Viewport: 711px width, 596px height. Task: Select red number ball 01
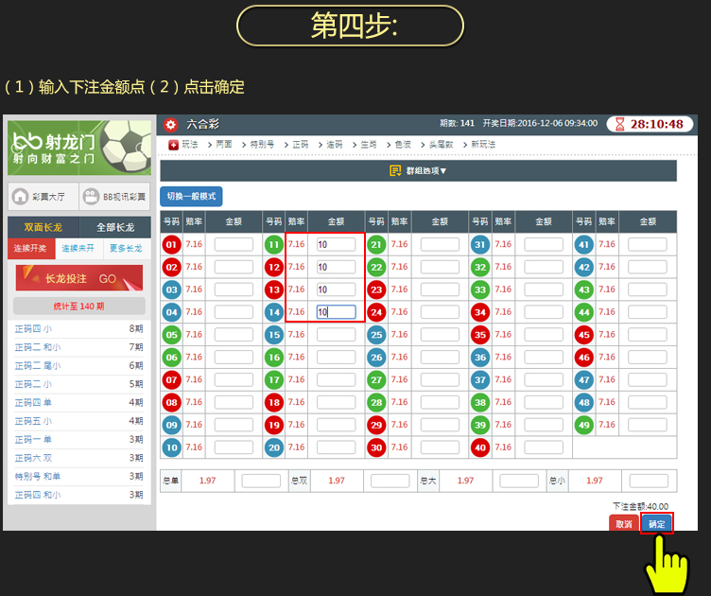coord(171,244)
